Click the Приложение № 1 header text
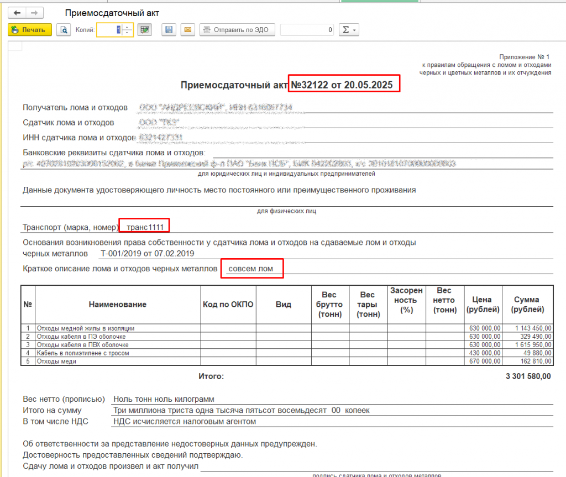 coord(524,57)
